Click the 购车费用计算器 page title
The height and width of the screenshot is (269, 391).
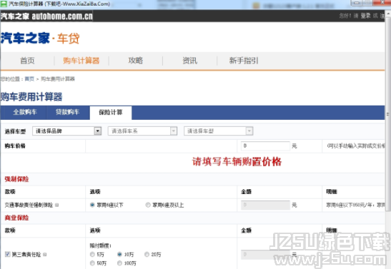click(x=31, y=97)
